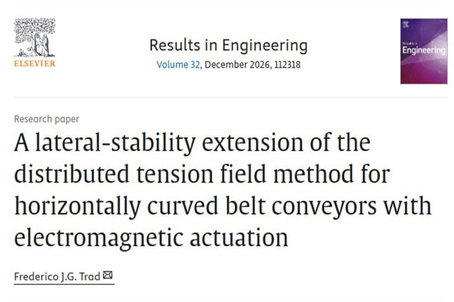Click the small logo on the journal cover
Viewport: 454px width, 302px height.
coord(405,25)
